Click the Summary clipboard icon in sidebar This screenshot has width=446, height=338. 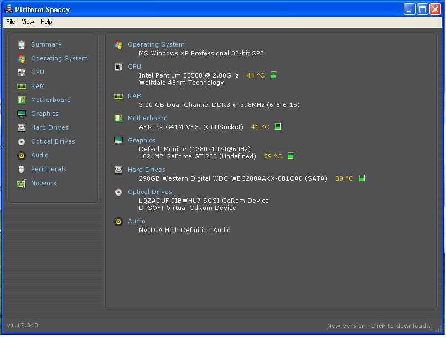point(22,45)
